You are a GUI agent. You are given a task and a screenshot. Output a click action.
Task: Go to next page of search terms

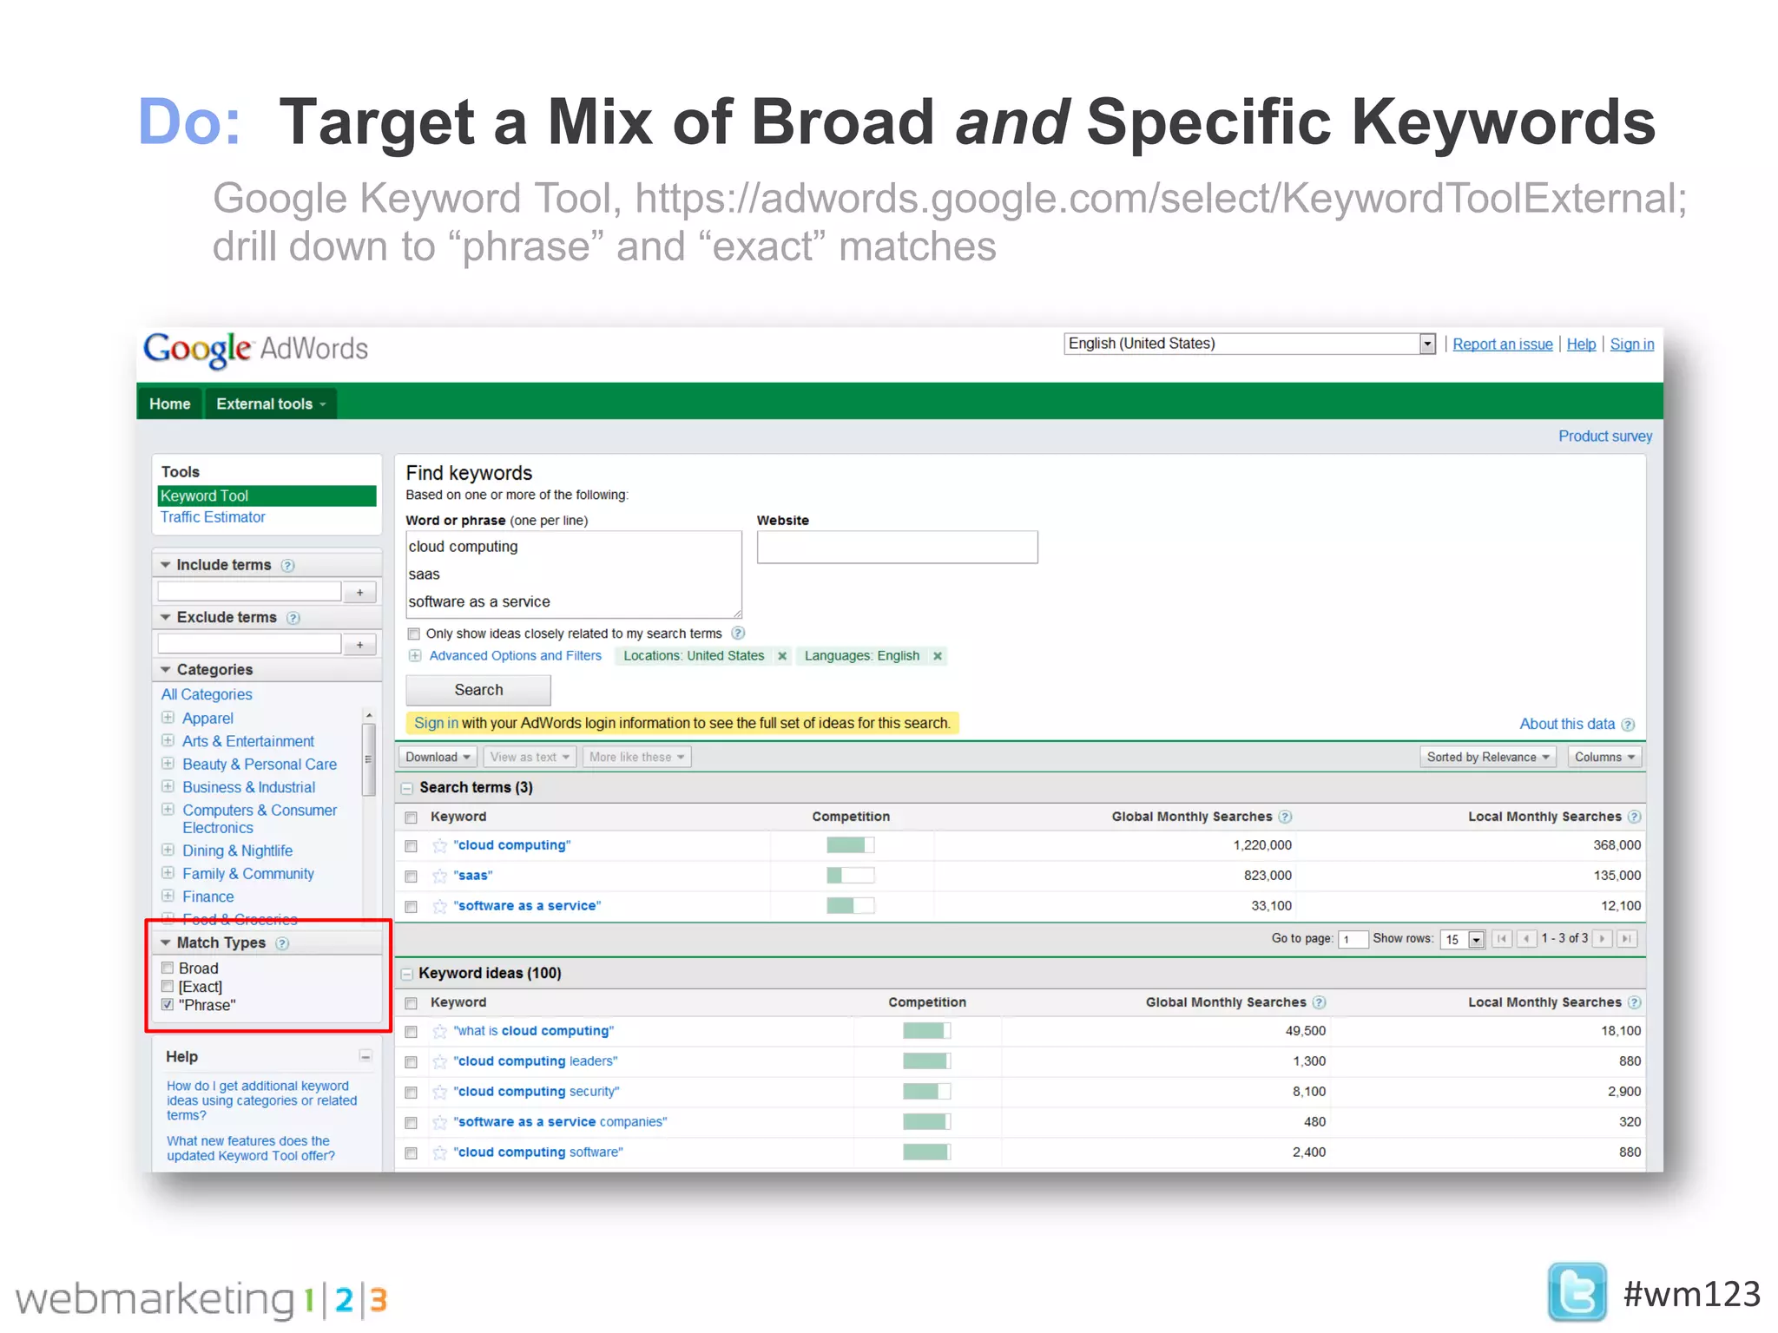[1603, 939]
